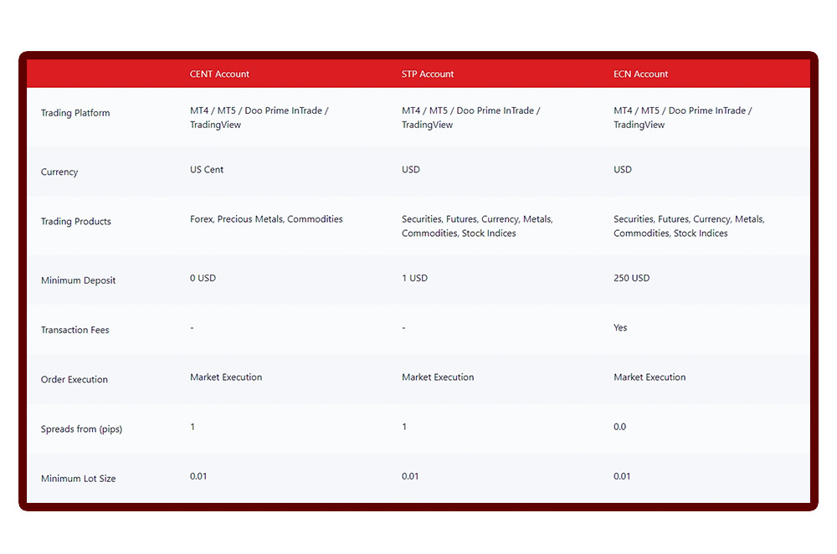
Task: Click the 0 USD minimum deposit value
Action: click(x=203, y=279)
